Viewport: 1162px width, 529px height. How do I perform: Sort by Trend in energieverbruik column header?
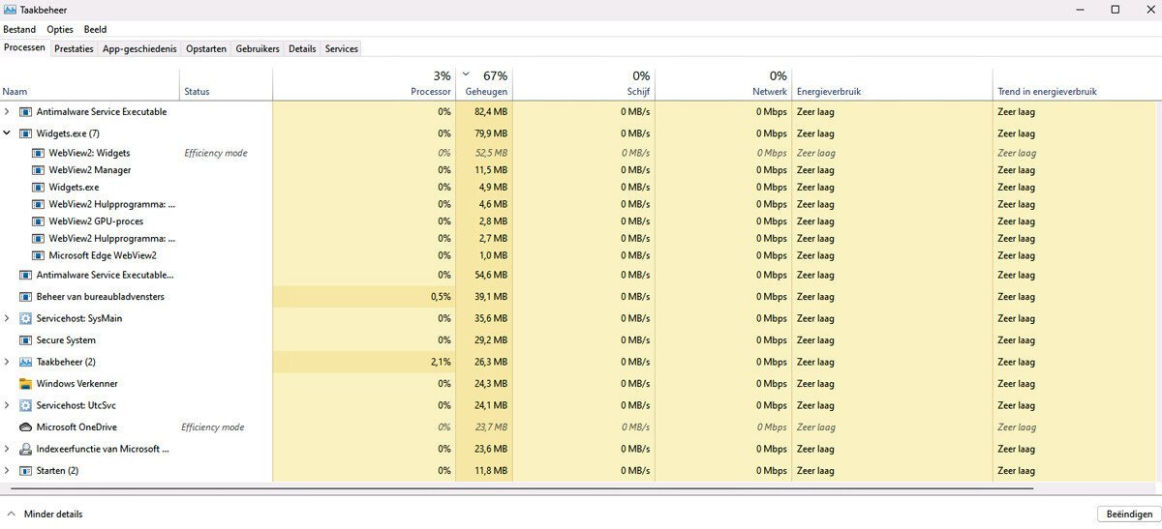[x=1077, y=84]
